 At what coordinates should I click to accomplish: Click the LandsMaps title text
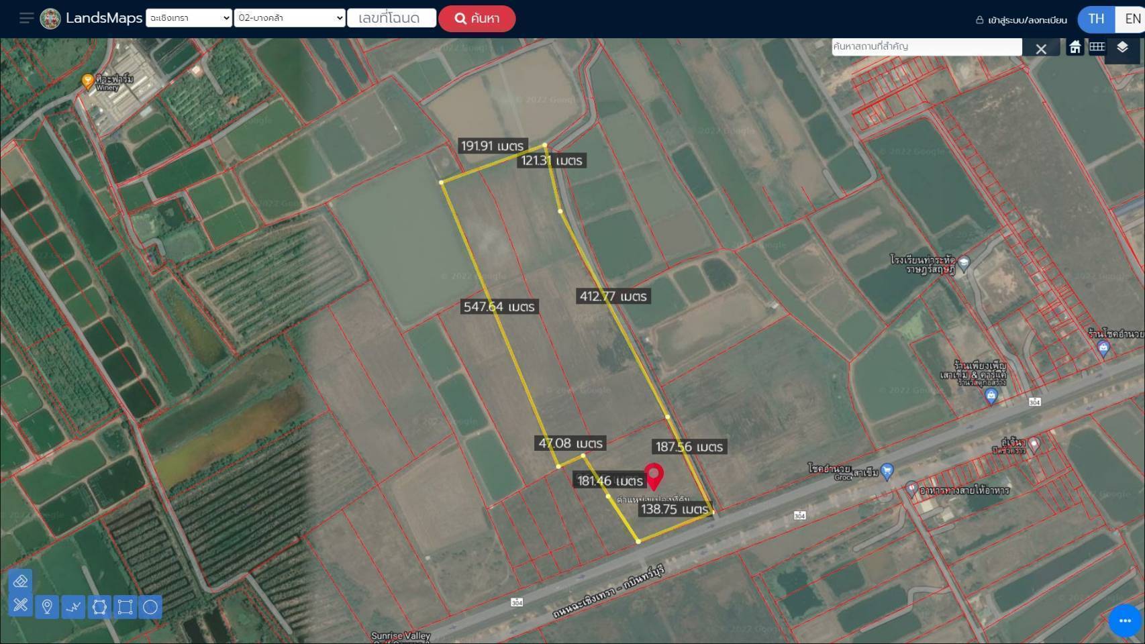click(x=104, y=18)
